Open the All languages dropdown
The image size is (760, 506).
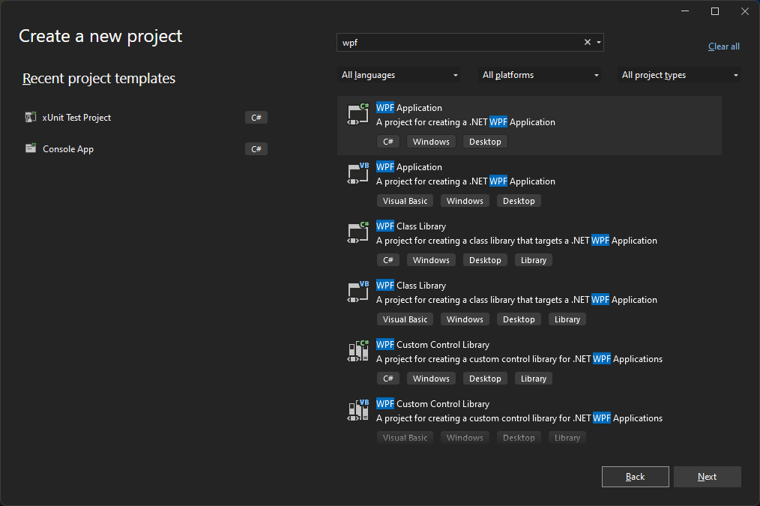click(399, 75)
